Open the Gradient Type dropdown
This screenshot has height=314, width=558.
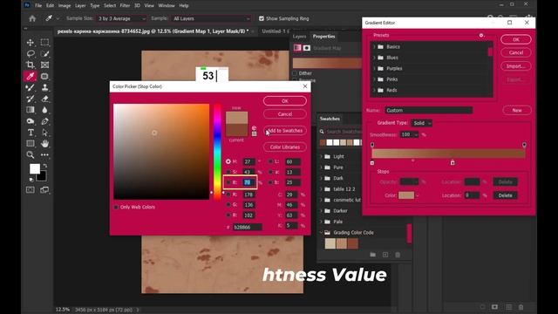(422, 123)
